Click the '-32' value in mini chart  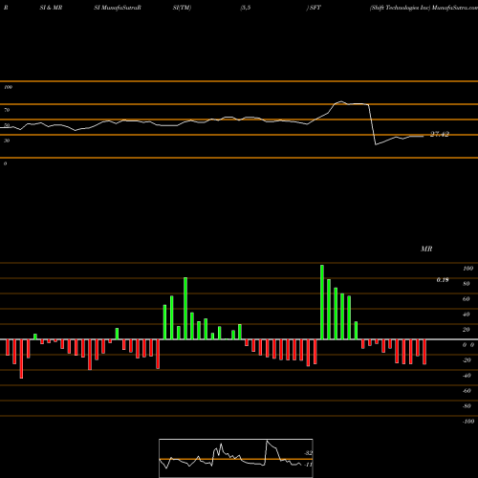(x=308, y=453)
